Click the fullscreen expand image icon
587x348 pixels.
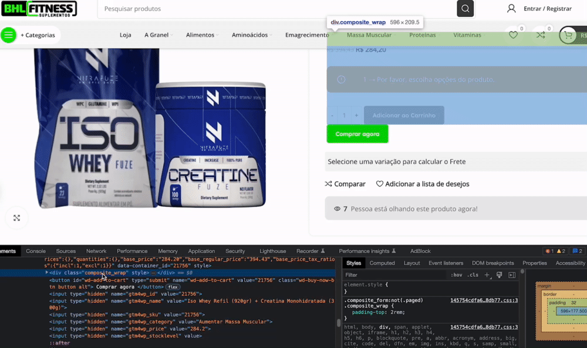(16, 218)
